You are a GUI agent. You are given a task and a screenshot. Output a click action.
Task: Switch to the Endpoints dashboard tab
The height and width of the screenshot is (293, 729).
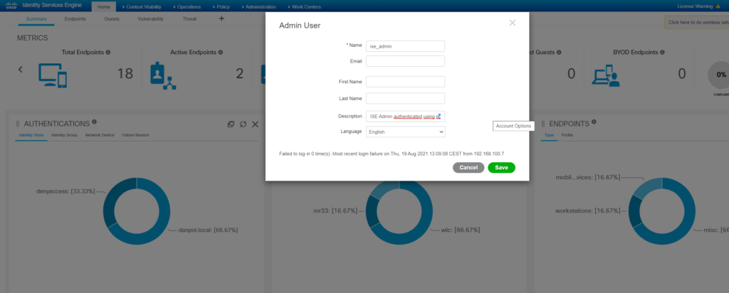(75, 19)
